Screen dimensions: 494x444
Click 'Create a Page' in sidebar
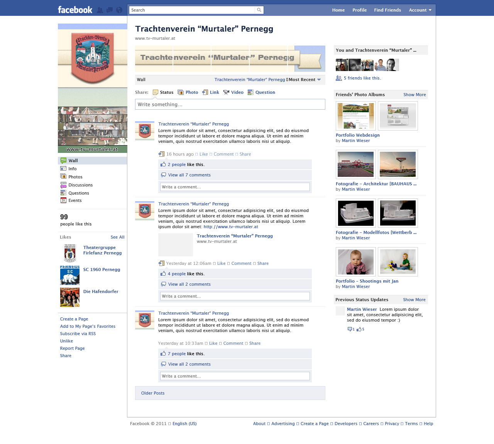74,319
